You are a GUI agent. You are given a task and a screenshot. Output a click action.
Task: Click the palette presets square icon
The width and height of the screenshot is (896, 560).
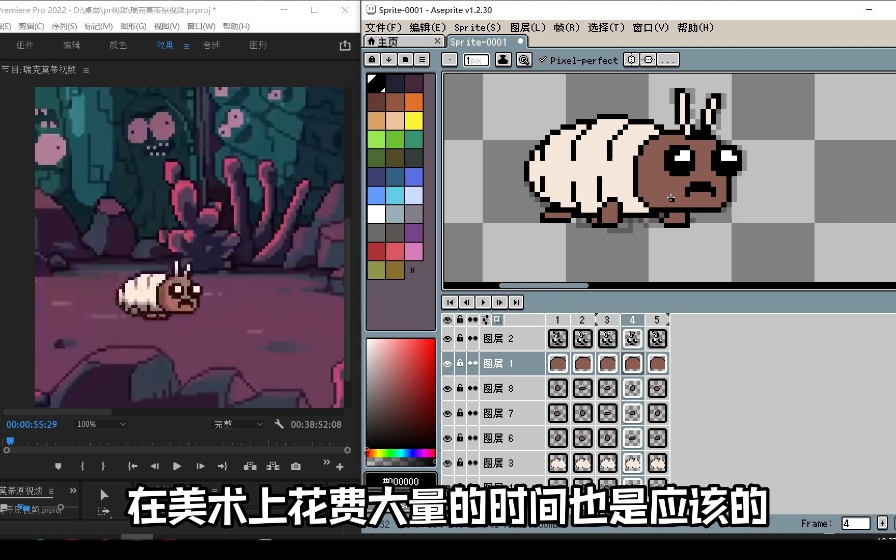pos(405,60)
